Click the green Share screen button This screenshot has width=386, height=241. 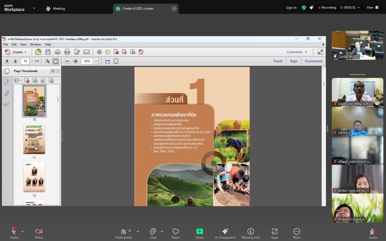(x=200, y=233)
